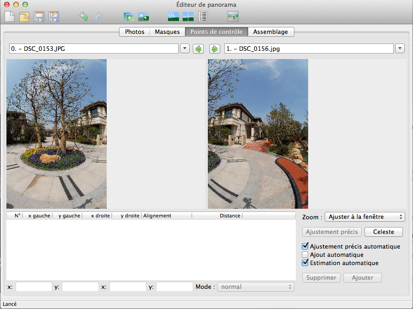Click the x gauche column header
The height and width of the screenshot is (309, 413).
pos(39,216)
